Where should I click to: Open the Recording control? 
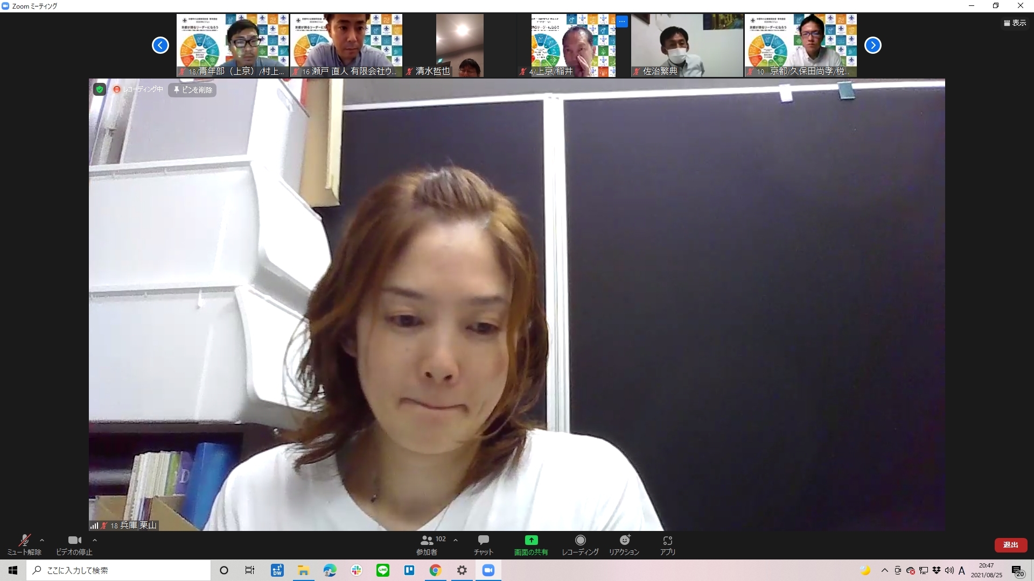[580, 544]
